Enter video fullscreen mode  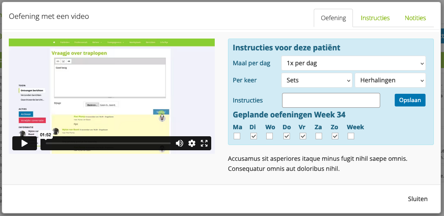tap(204, 143)
